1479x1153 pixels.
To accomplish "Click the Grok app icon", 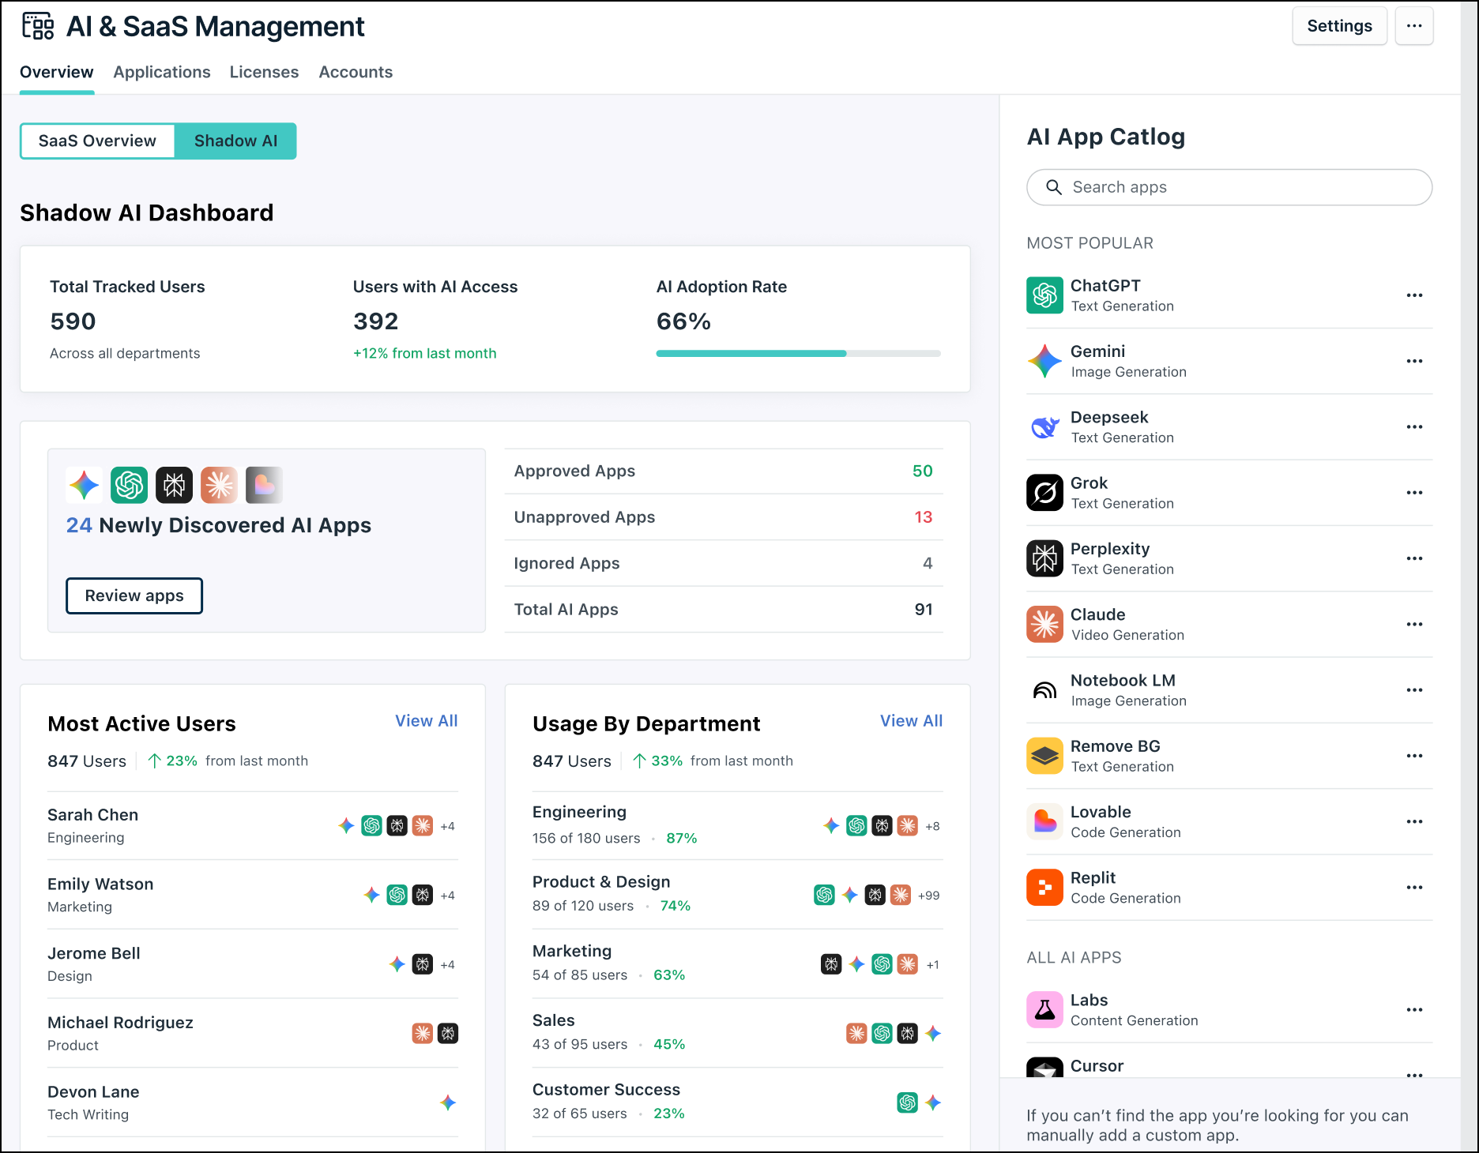I will (1044, 493).
